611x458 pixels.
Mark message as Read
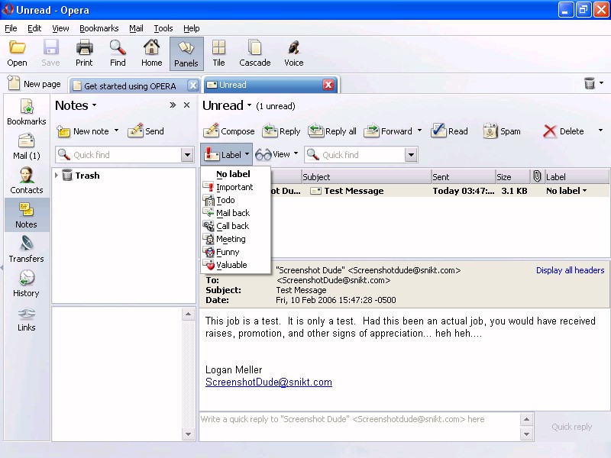[x=439, y=131]
